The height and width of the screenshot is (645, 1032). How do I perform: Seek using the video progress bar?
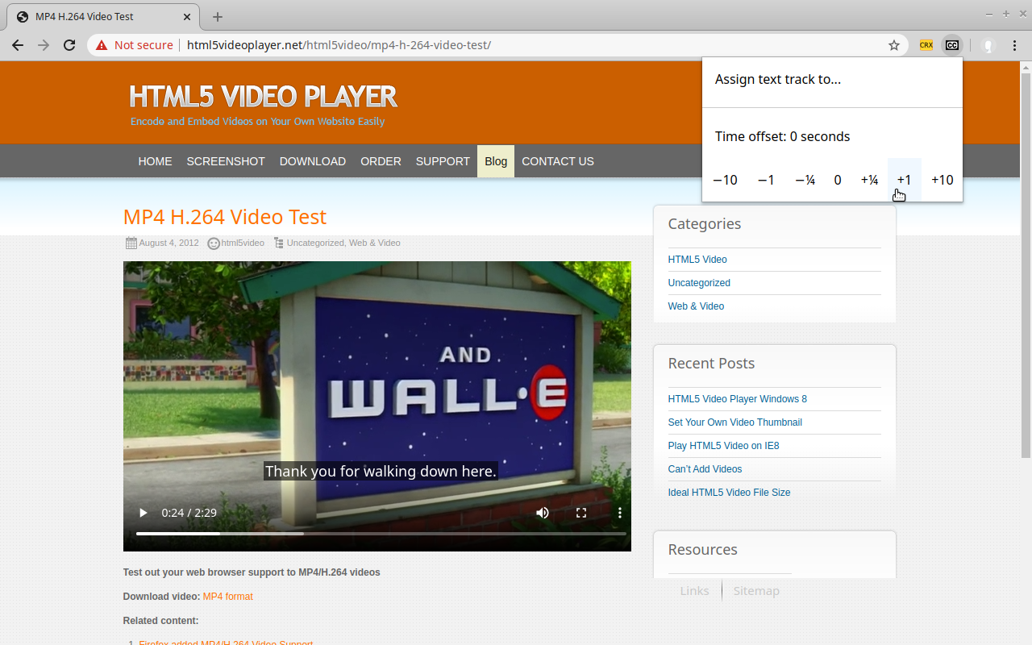click(x=381, y=534)
